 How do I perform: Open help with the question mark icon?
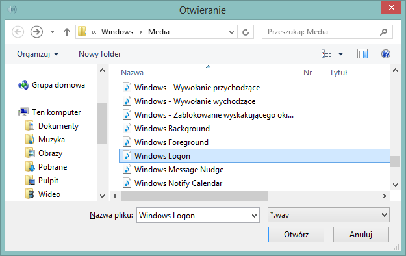(x=386, y=54)
